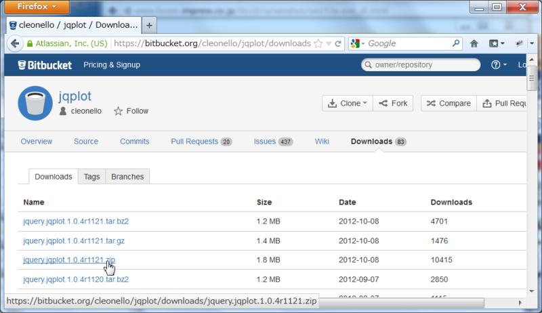
Task: Open the Firefox application menu
Action: pyautogui.click(x=37, y=7)
